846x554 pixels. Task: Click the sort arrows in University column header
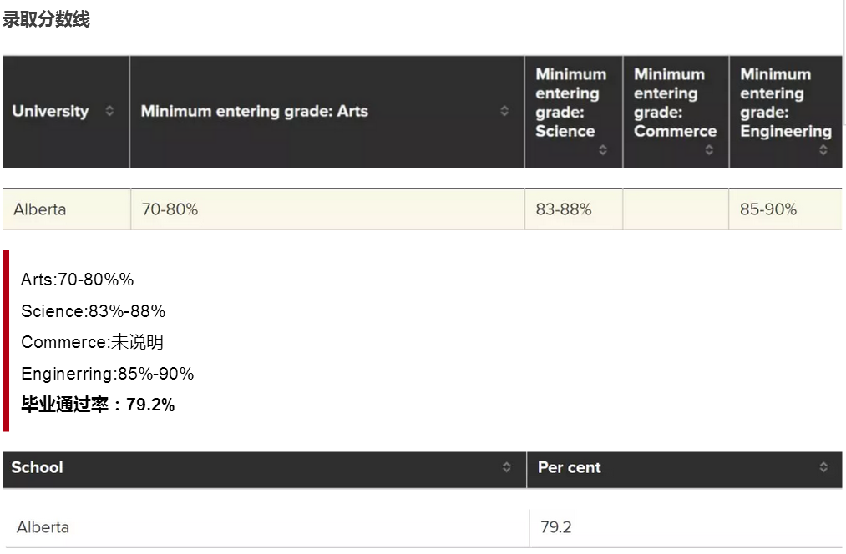coord(109,111)
